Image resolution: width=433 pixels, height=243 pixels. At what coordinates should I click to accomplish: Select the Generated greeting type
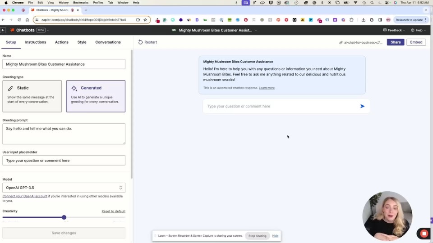[96, 96]
